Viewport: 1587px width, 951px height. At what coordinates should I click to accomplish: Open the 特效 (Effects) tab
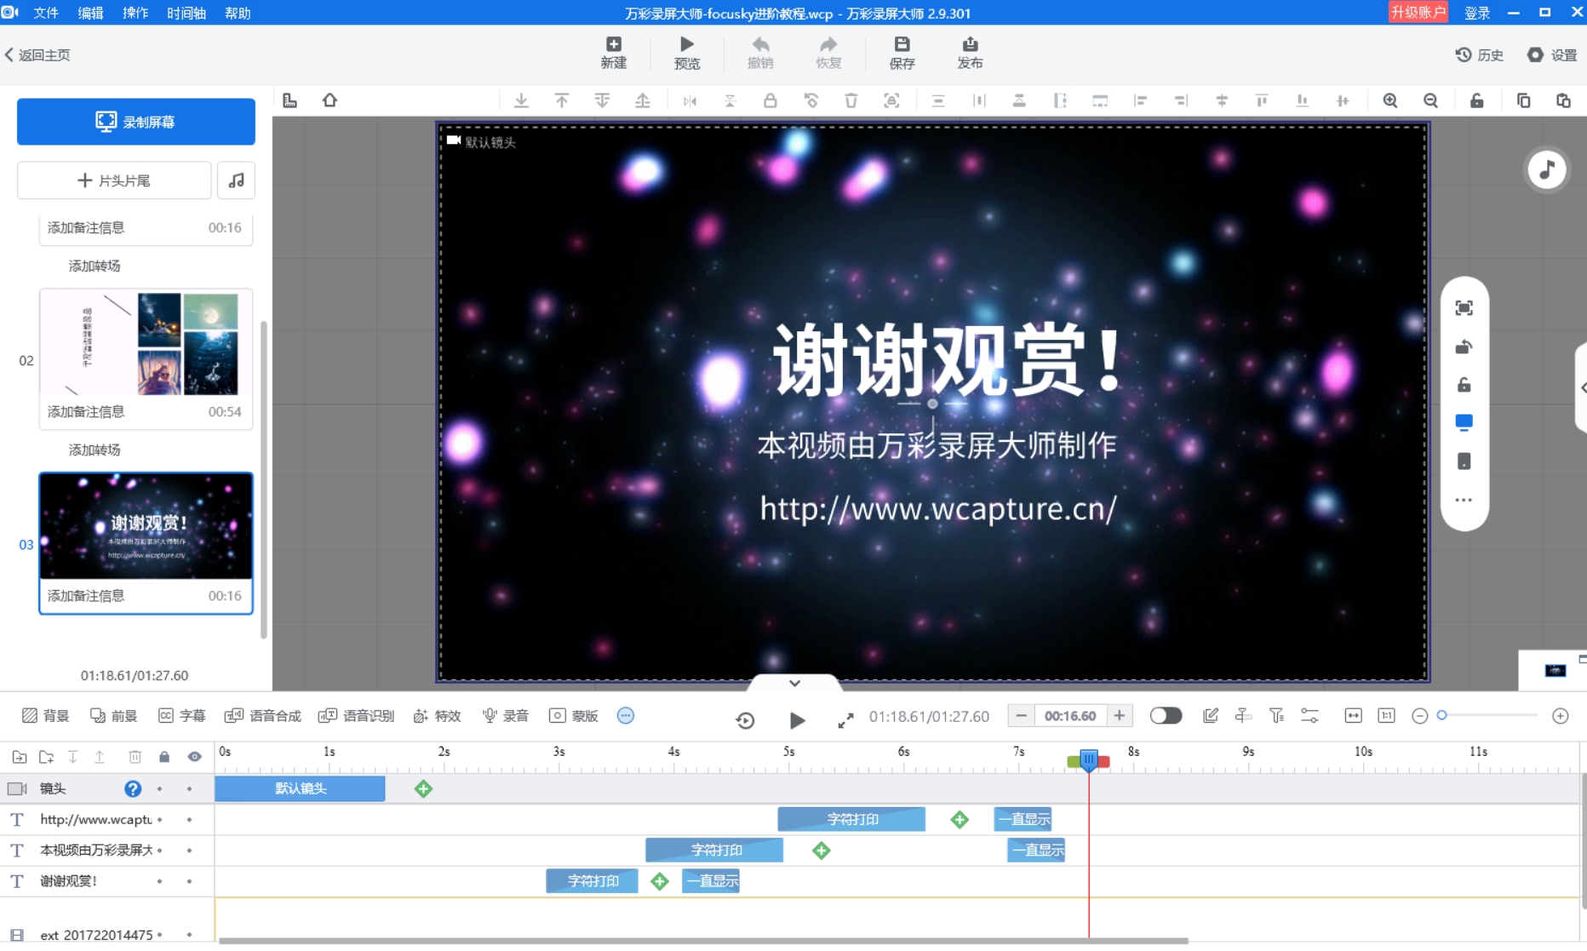coord(437,716)
